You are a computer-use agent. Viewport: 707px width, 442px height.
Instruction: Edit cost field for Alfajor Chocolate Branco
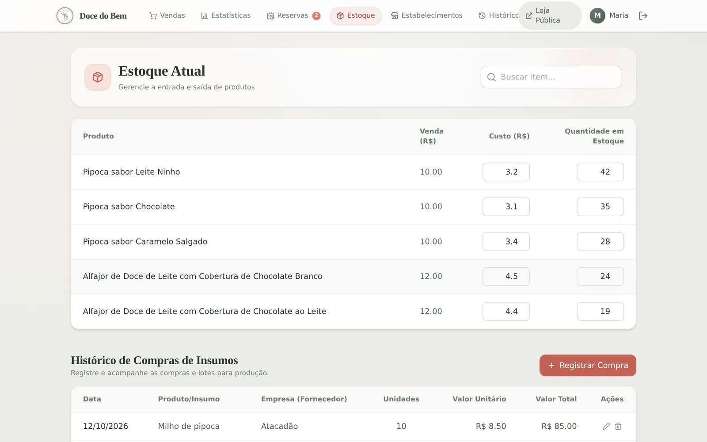506,276
